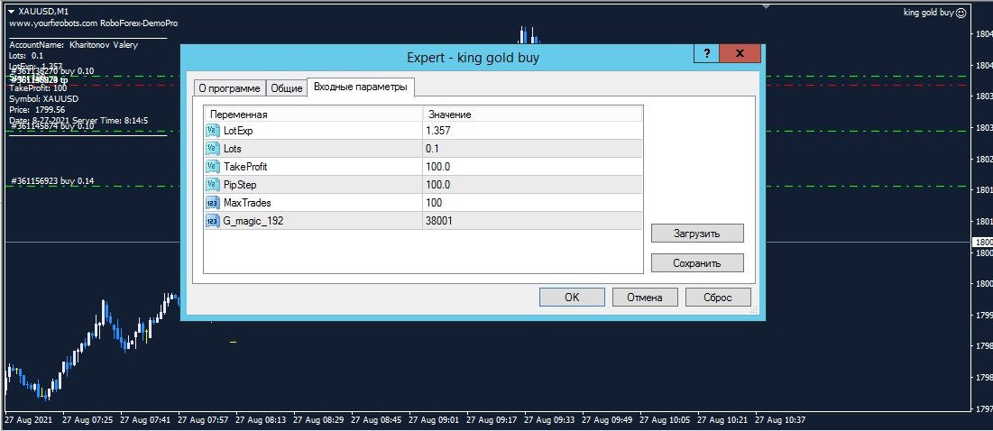Click the LotExp variable name
This screenshot has height=431, width=993.
coord(238,131)
